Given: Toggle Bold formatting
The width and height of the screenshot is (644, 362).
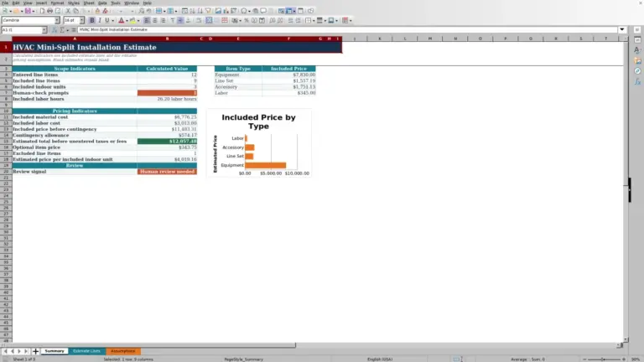Looking at the screenshot, I should 92,20.
